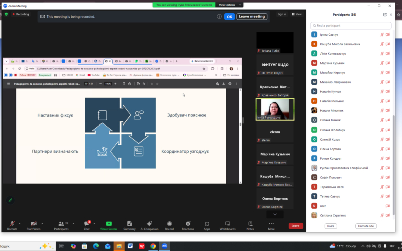Show more video tiles with down chevron
This screenshot has width=402, height=251.
pyautogui.click(x=275, y=214)
